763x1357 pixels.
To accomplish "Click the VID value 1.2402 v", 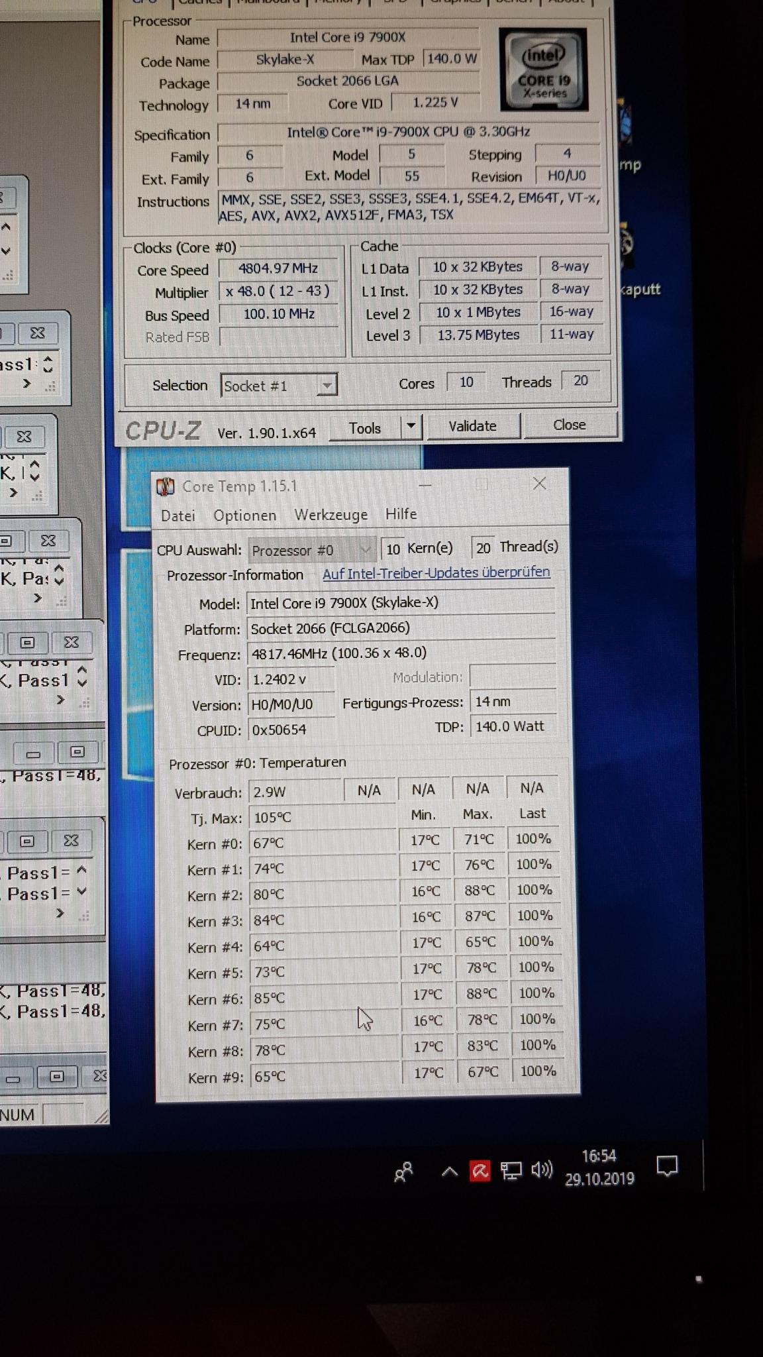I will [x=291, y=679].
